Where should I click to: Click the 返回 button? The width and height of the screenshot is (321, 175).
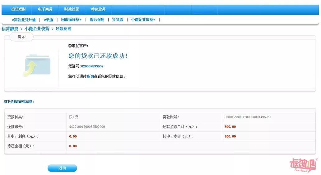62,168
